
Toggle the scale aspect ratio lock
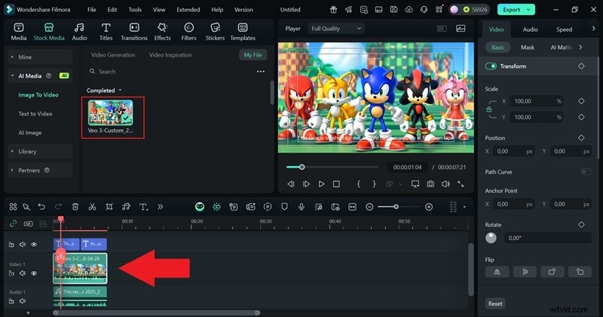[488, 109]
